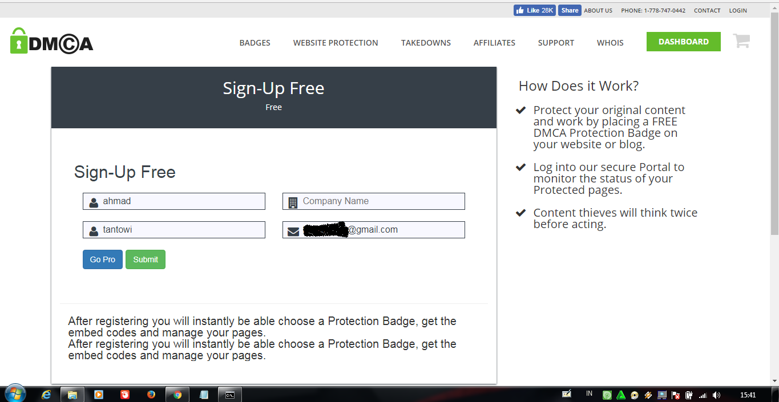Open the shopping cart icon

click(x=741, y=41)
